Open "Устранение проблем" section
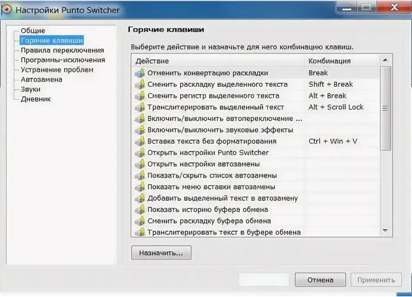 pyautogui.click(x=57, y=69)
